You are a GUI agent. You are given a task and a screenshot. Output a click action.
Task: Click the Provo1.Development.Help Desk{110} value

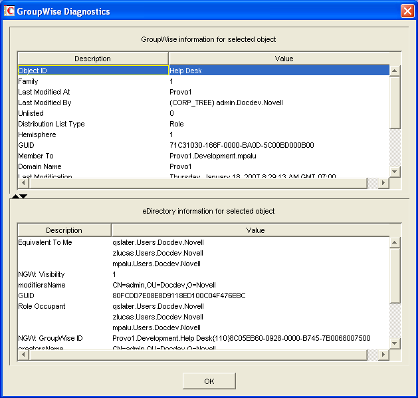click(241, 339)
